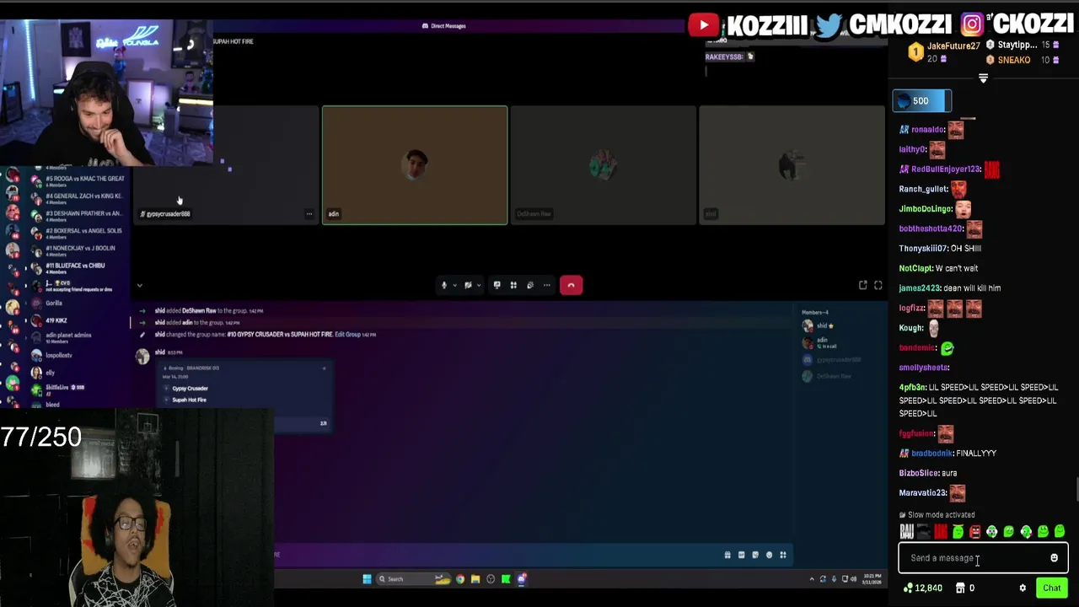Toggle the camera in the call controls
This screenshot has width=1079, height=607.
tap(468, 285)
